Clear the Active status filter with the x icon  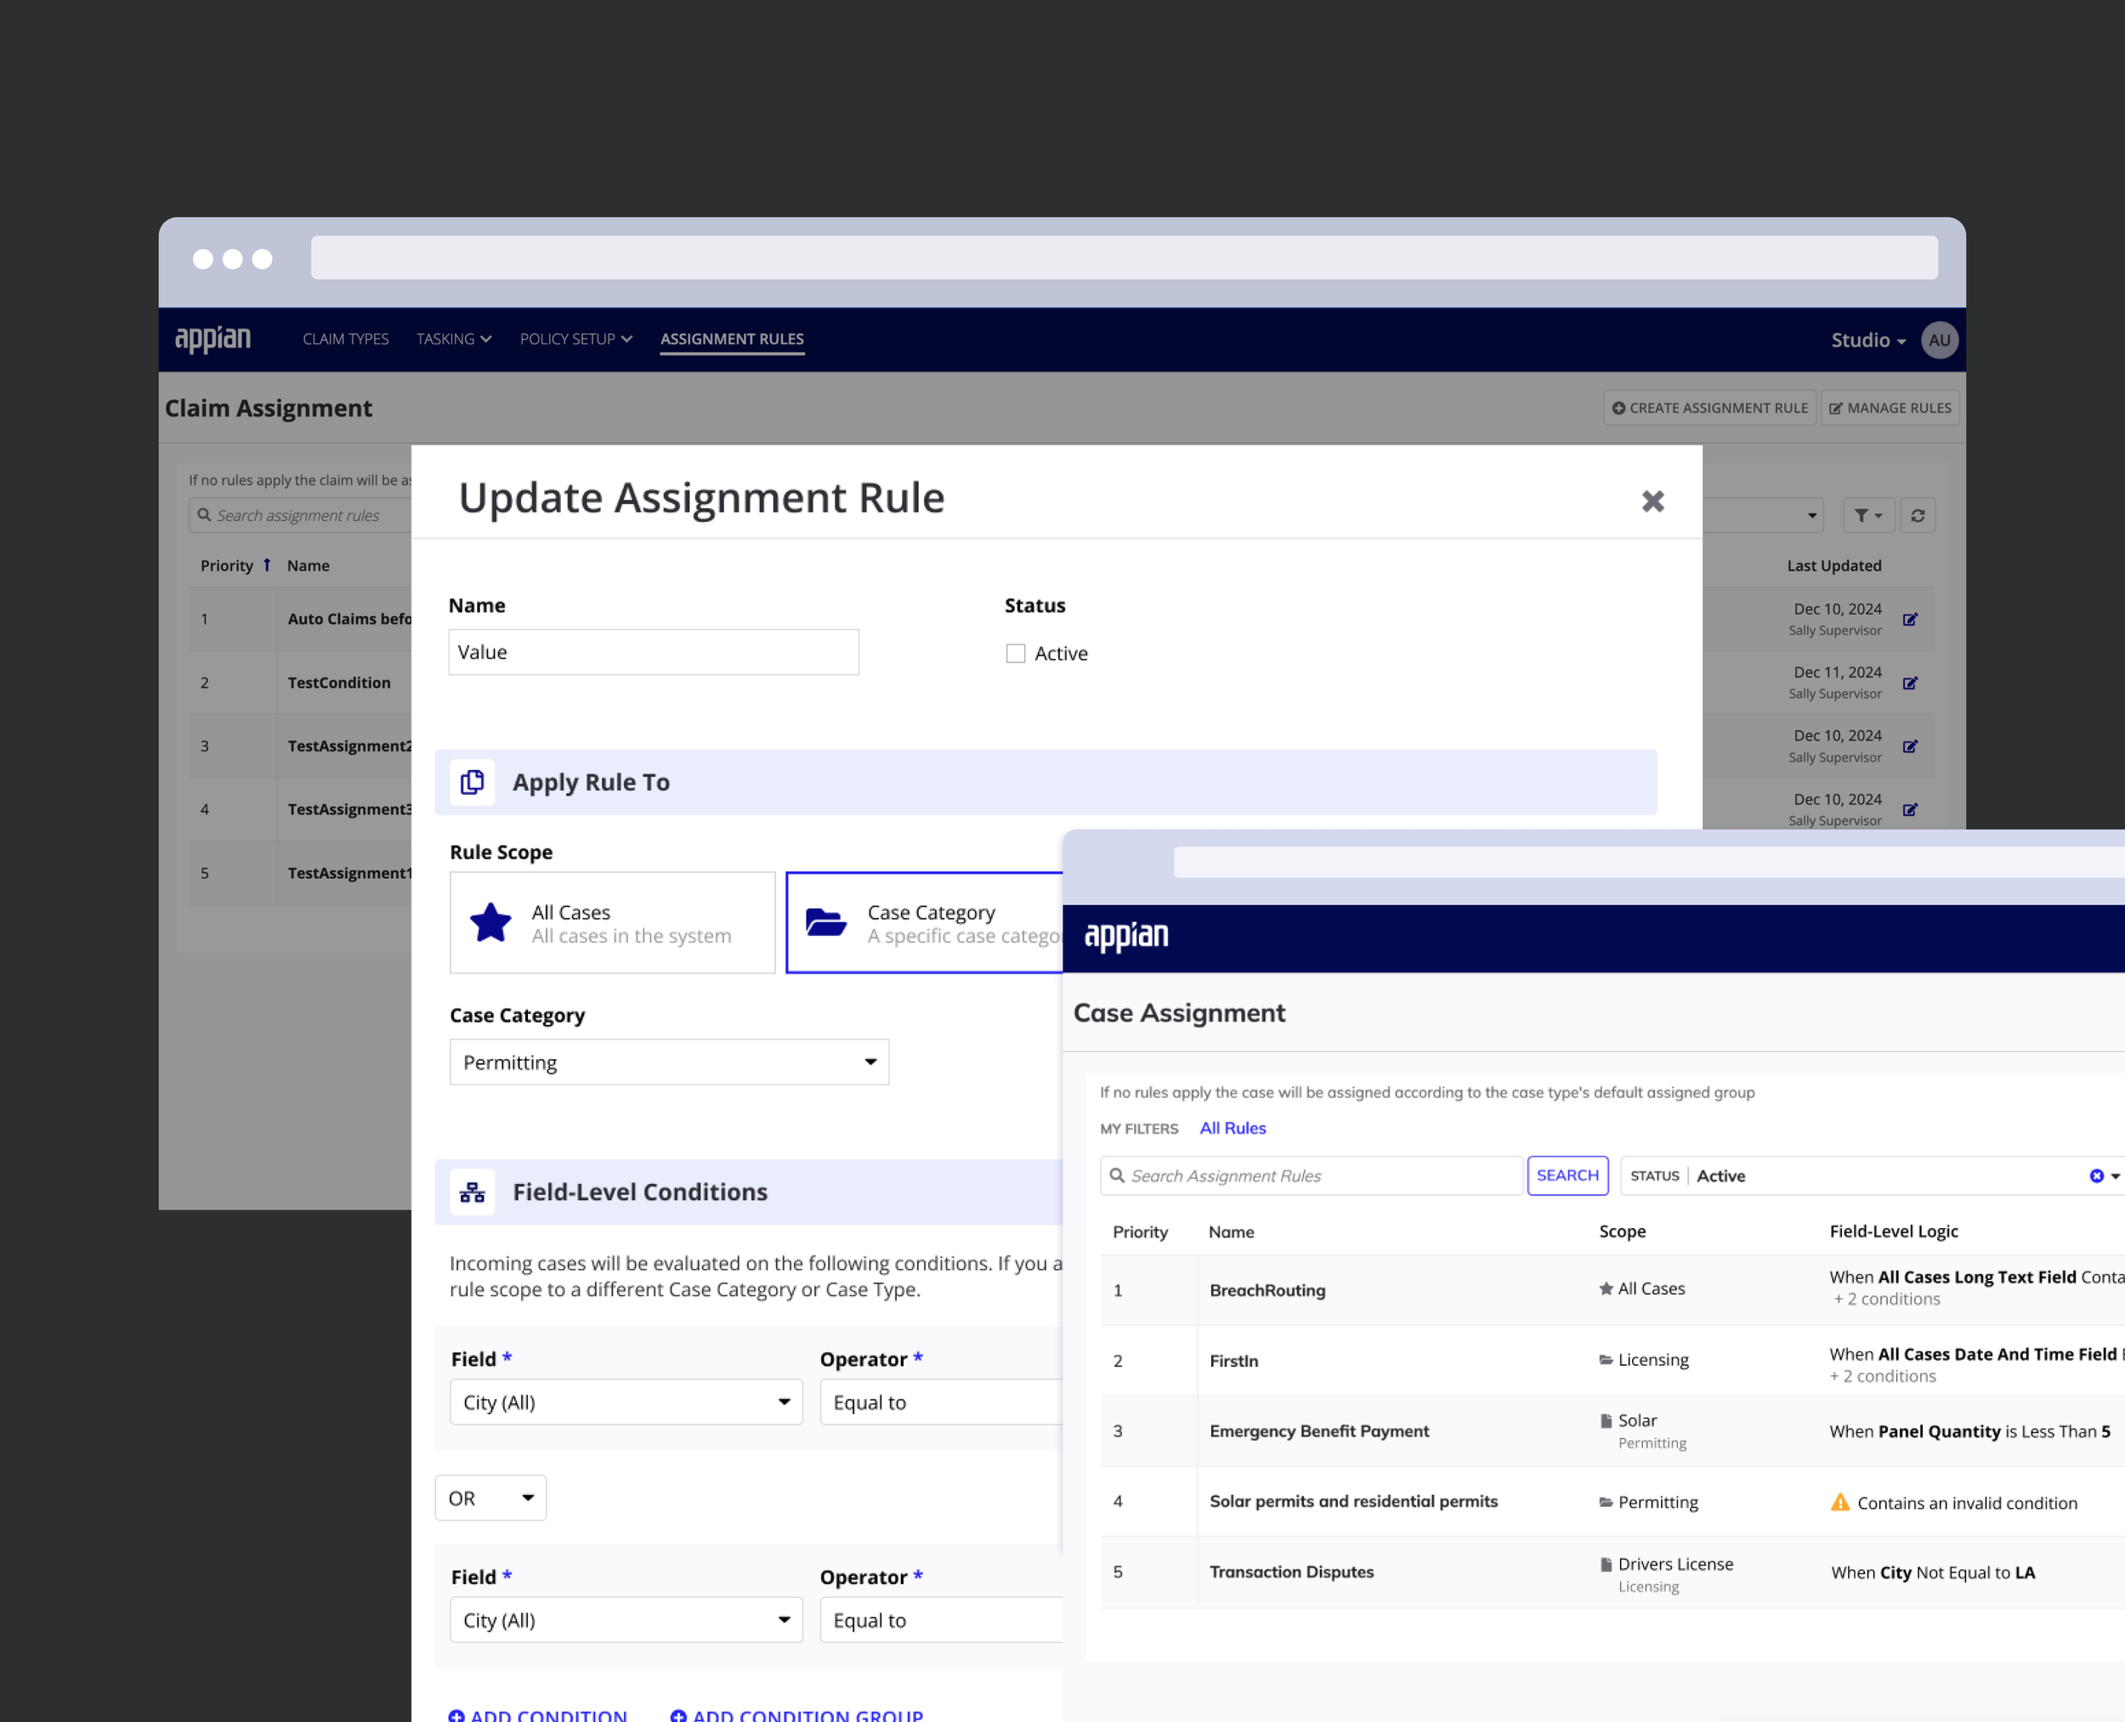point(2097,1175)
